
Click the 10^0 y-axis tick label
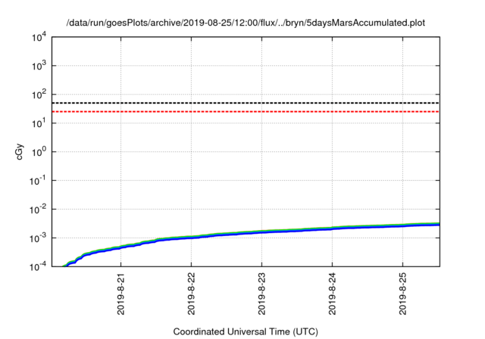coord(39,152)
